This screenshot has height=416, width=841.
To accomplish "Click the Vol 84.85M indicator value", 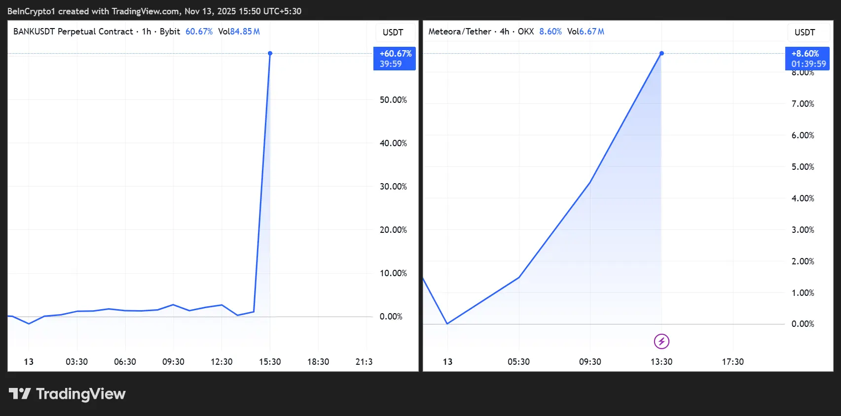I will pyautogui.click(x=239, y=32).
